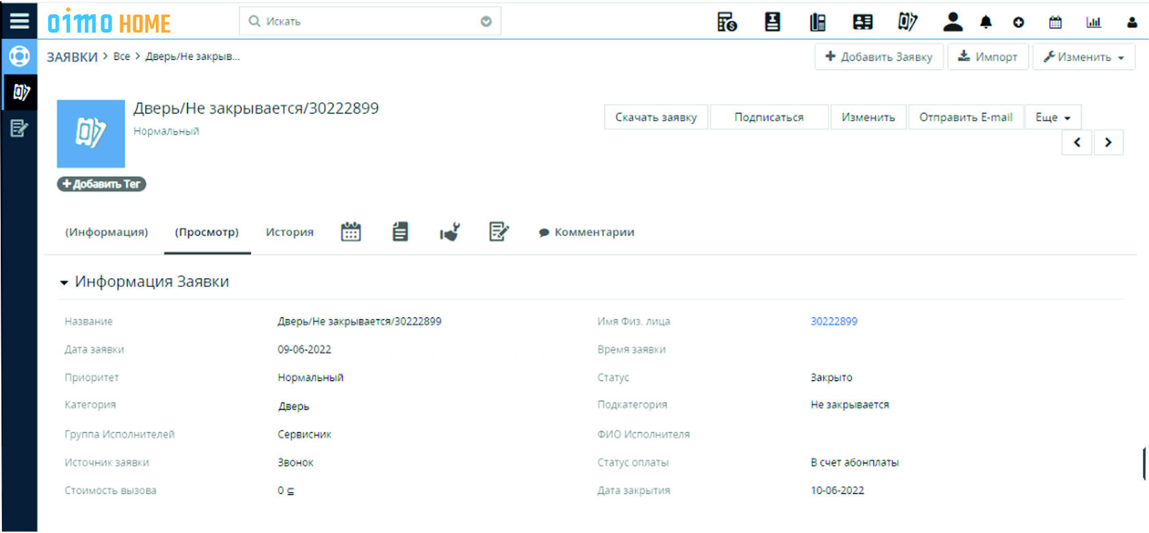
Task: Collapse the Информация Заявки section
Action: click(64, 282)
